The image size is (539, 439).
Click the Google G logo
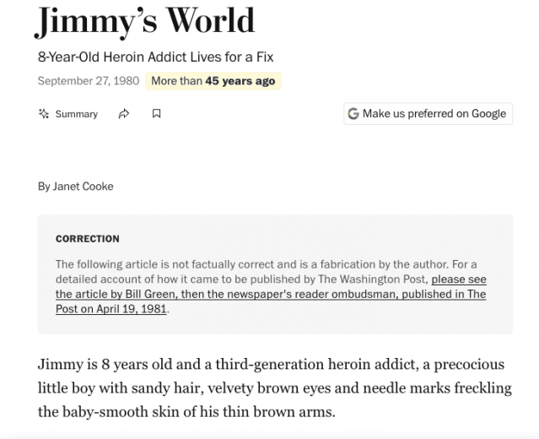click(x=353, y=114)
